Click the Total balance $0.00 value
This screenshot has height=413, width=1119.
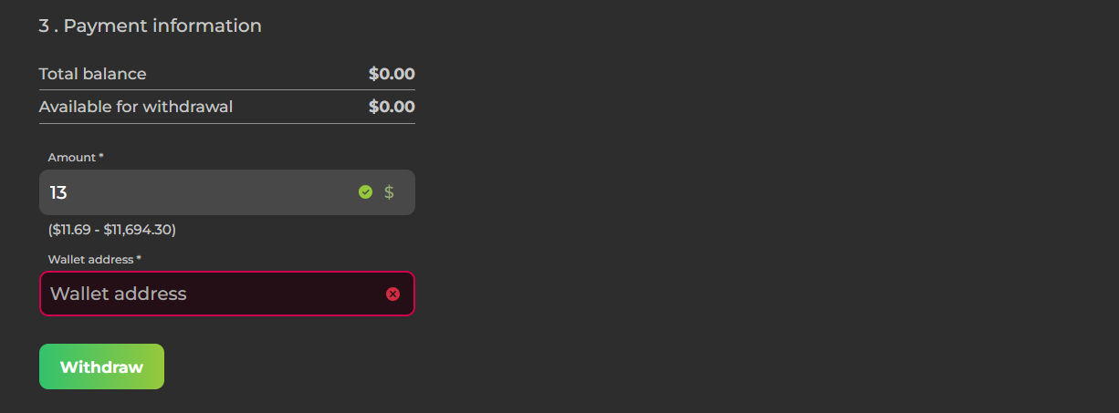click(x=392, y=74)
